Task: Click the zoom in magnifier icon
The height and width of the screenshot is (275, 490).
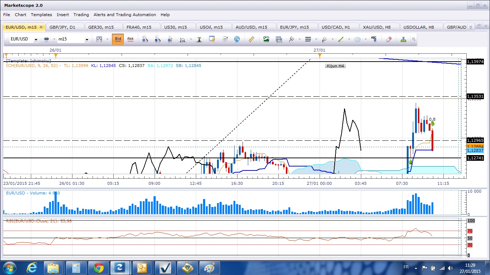Action: [x=145, y=39]
